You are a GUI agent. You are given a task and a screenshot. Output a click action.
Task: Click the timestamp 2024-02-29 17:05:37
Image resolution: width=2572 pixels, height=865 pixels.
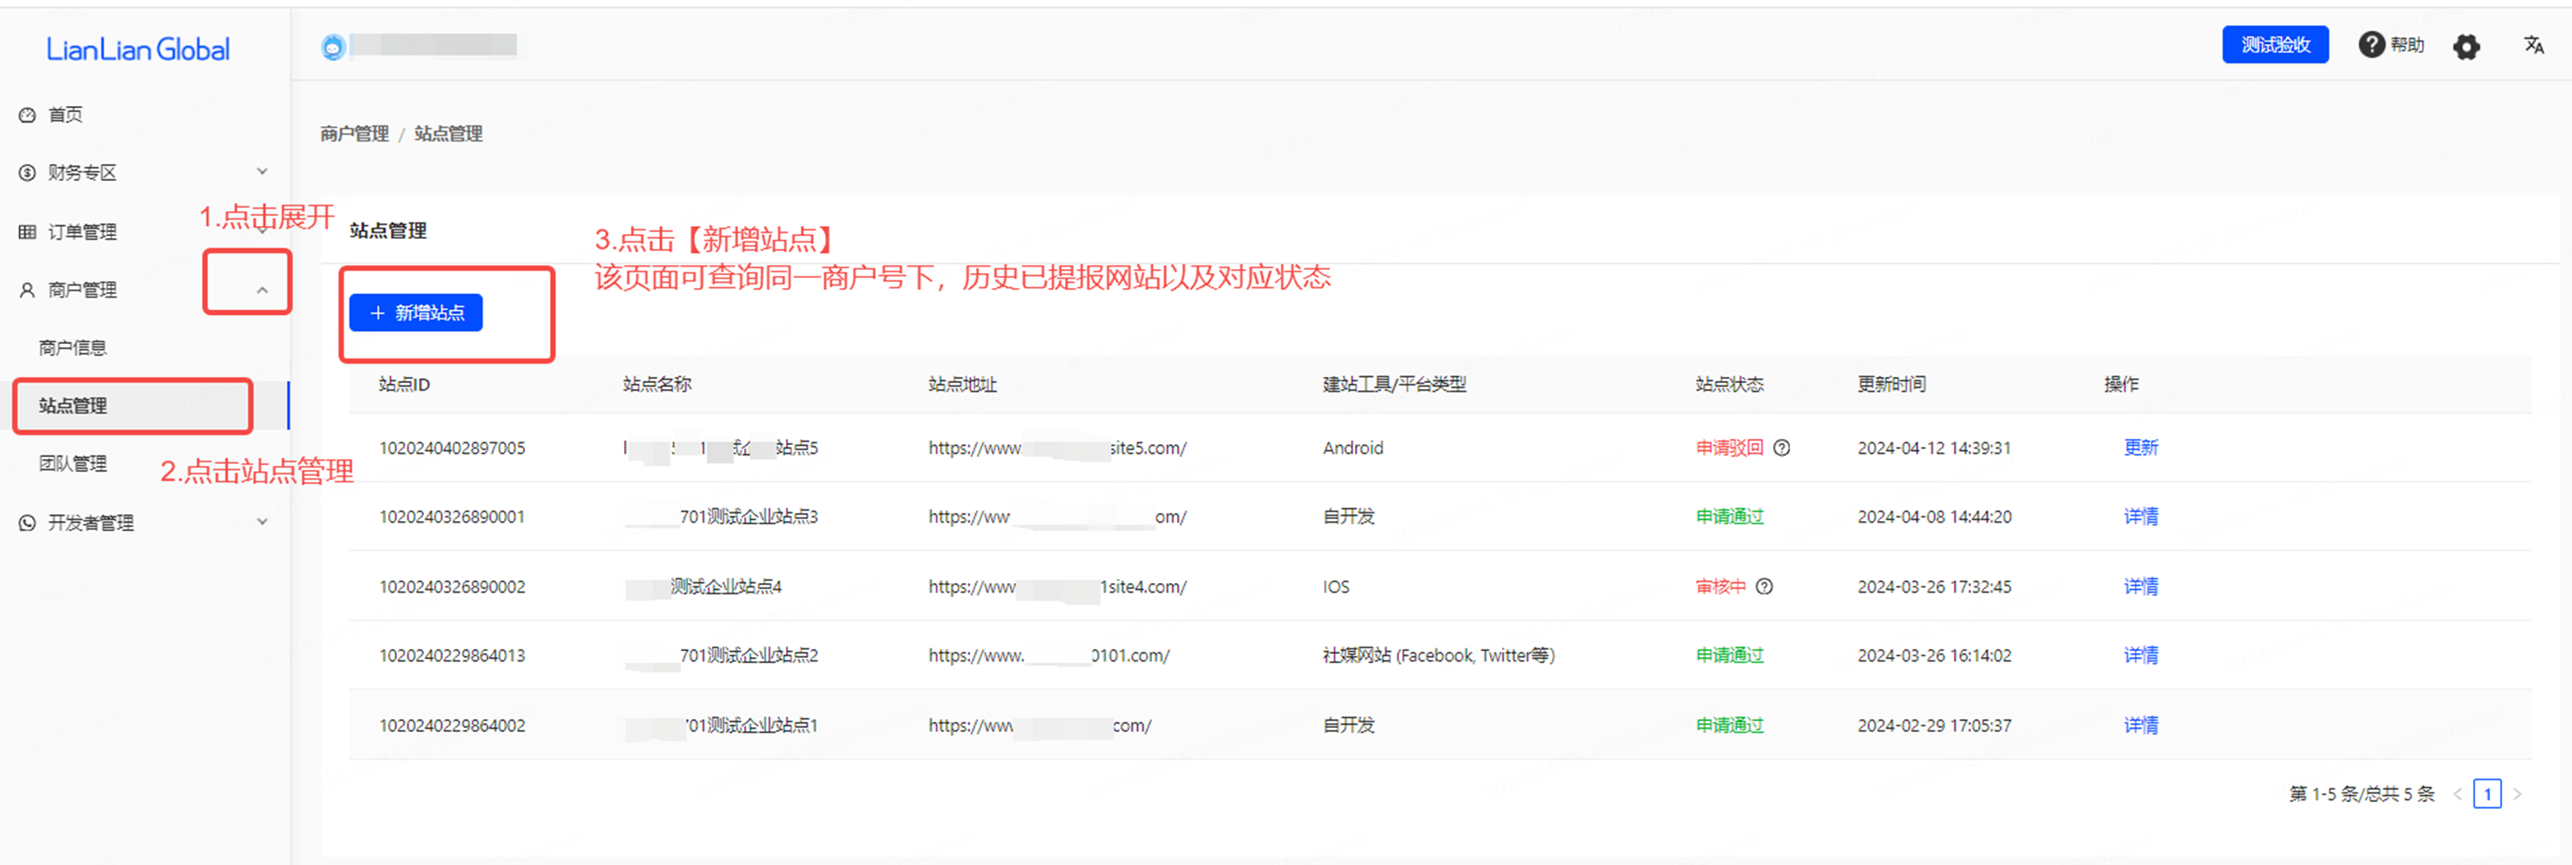coord(1934,725)
